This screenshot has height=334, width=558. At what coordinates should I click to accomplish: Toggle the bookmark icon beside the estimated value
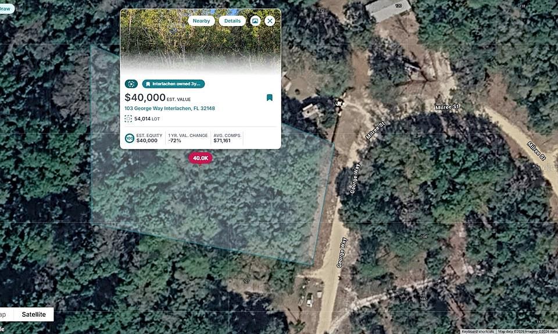coord(270,98)
